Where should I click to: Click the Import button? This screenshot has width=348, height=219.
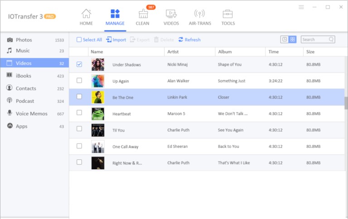[x=116, y=40]
